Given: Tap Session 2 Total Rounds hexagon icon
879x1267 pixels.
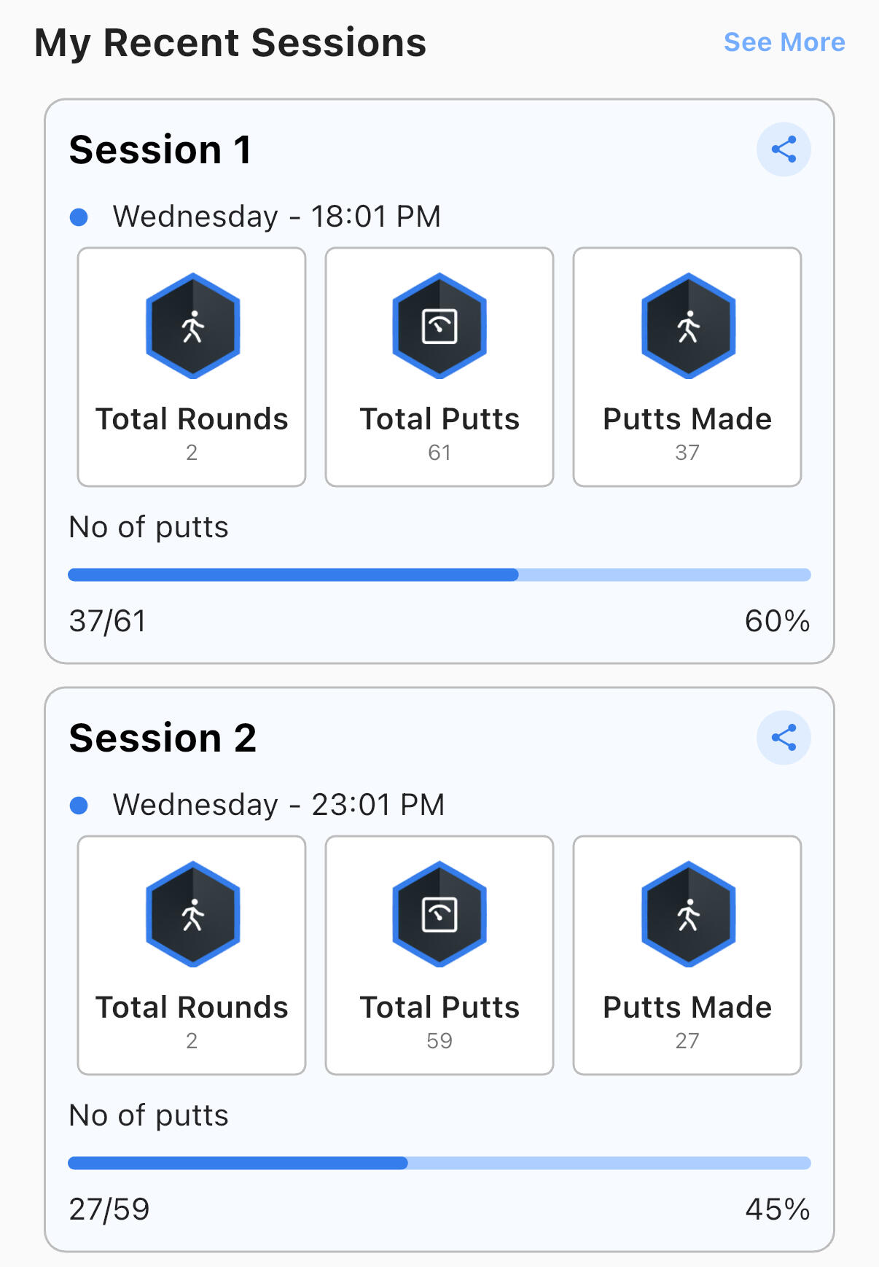Looking at the screenshot, I should pyautogui.click(x=192, y=914).
